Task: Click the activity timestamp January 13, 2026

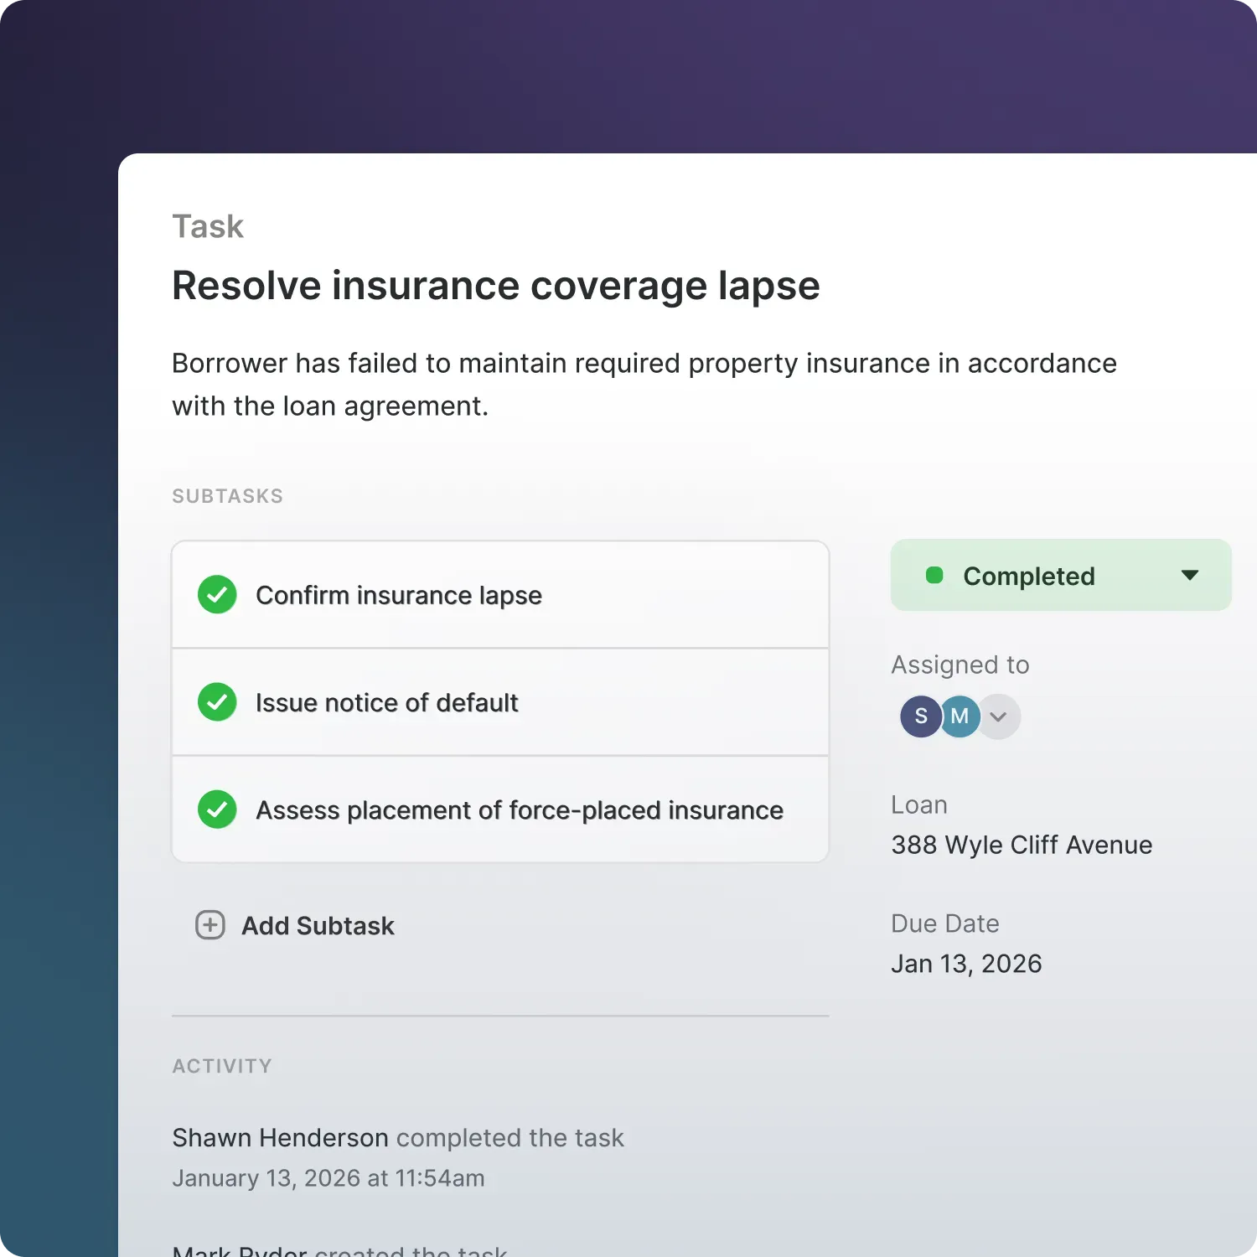Action: [x=328, y=1178]
